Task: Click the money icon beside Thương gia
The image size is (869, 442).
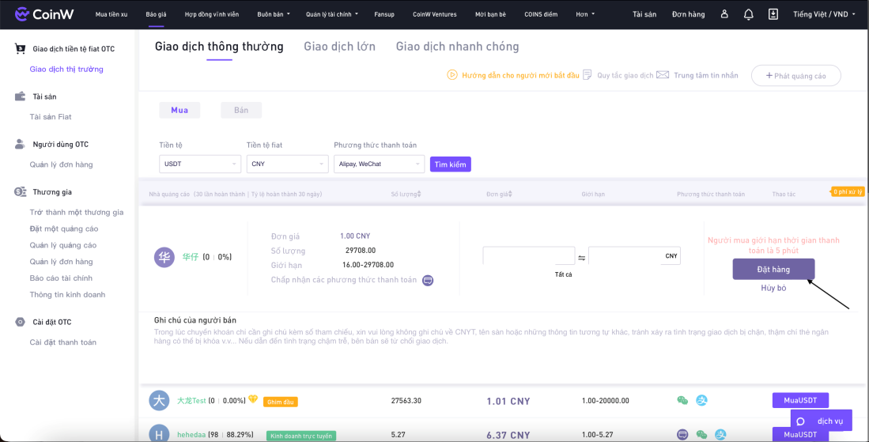Action: 20,191
